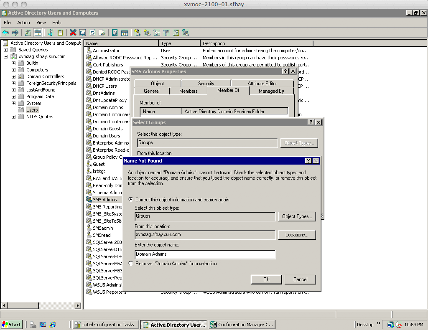Image resolution: width=428 pixels, height=330 pixels.
Task: Click OK in Name Not Found dialog
Action: coord(266,279)
